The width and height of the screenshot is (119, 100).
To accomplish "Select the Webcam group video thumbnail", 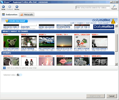I will tap(100, 61).
